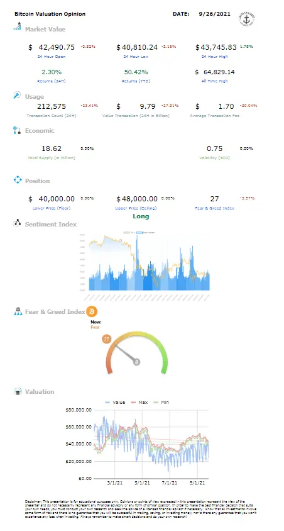The image size is (284, 531).
Task: Click the Volatility (30D) value 0.75
Action: pos(215,148)
